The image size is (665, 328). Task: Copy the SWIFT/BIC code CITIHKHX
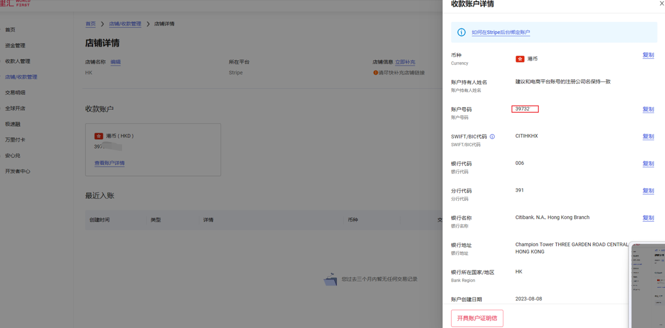(648, 137)
